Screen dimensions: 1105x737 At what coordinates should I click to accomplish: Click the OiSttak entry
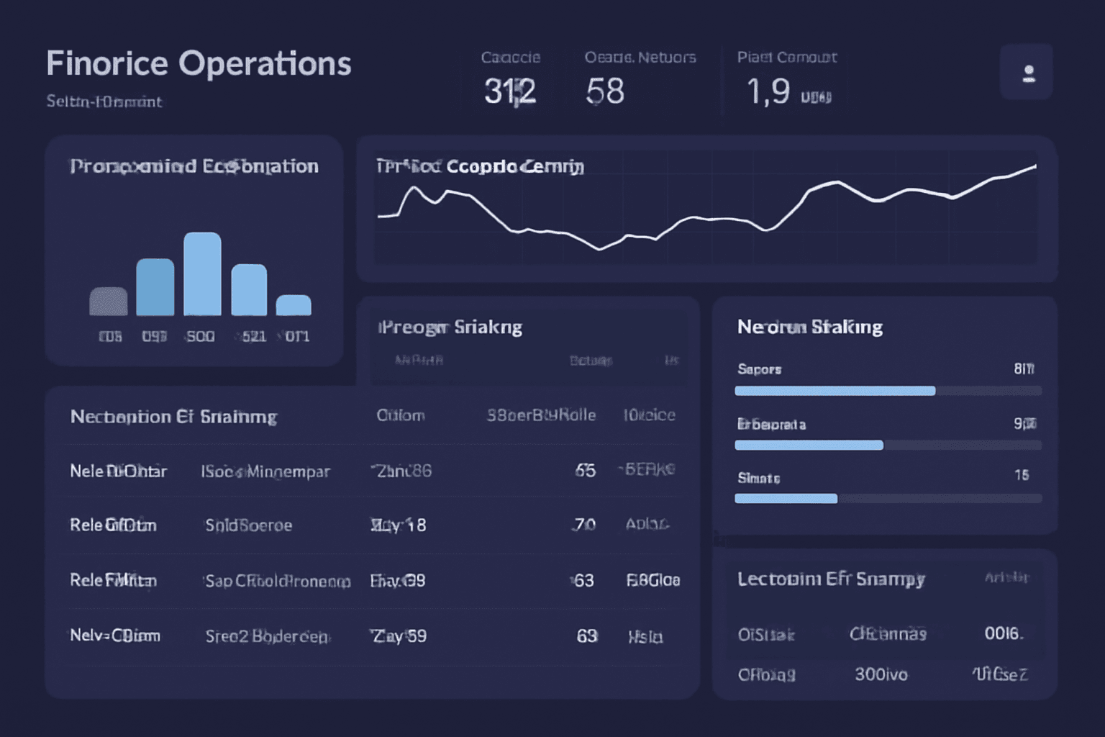(766, 635)
